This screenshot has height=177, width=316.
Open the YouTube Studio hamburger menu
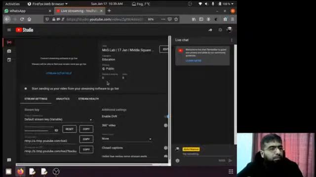tap(9, 30)
